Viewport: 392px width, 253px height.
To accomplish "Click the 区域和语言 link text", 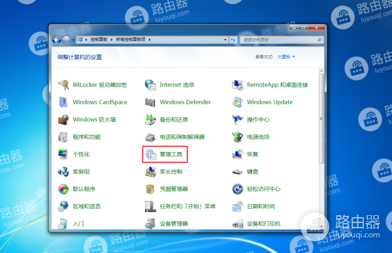I will tap(87, 206).
